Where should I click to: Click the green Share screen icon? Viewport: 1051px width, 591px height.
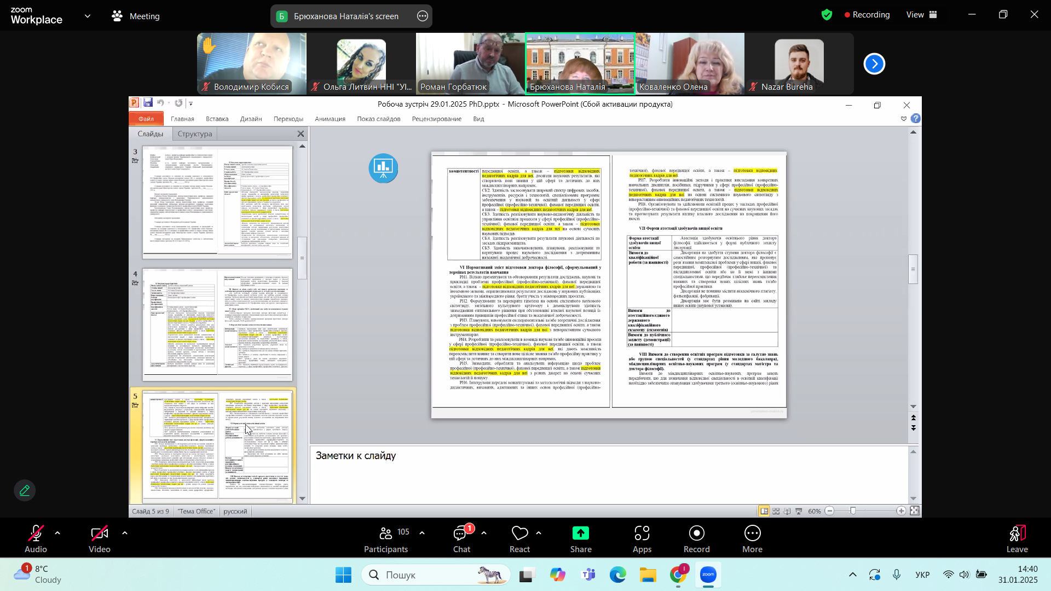[x=580, y=533]
